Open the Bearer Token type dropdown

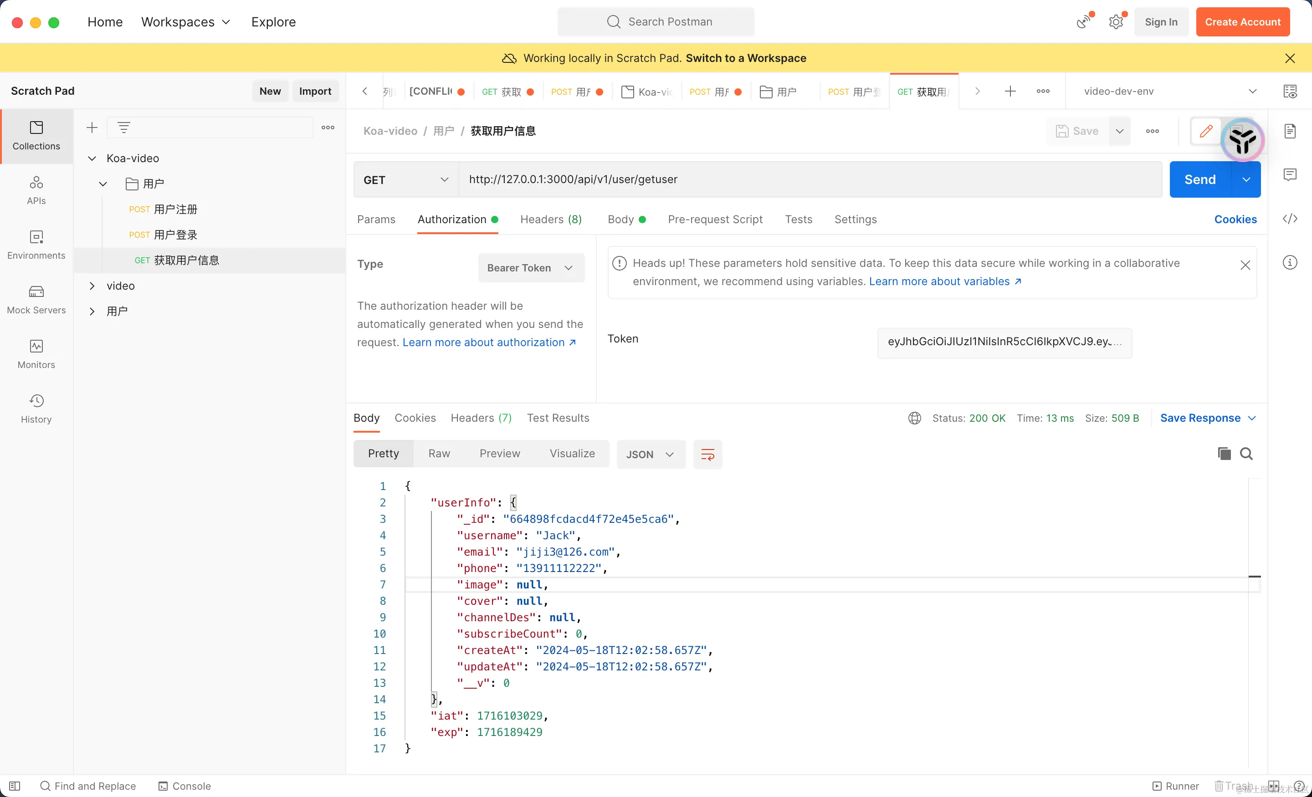pyautogui.click(x=530, y=268)
